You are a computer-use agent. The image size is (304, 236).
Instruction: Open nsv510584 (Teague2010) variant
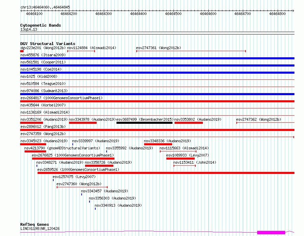click(43, 84)
